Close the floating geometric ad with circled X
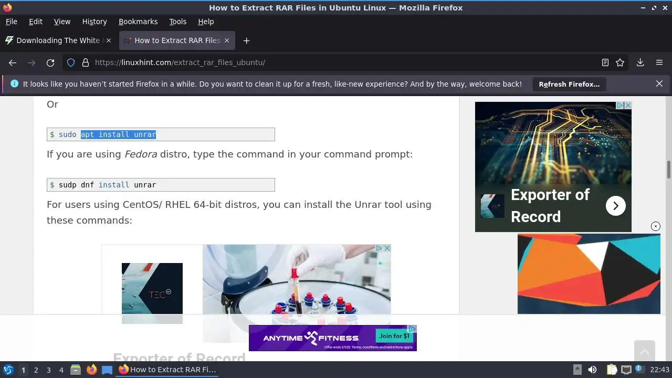 (655, 226)
